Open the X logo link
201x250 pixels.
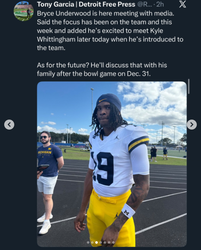[183, 4]
